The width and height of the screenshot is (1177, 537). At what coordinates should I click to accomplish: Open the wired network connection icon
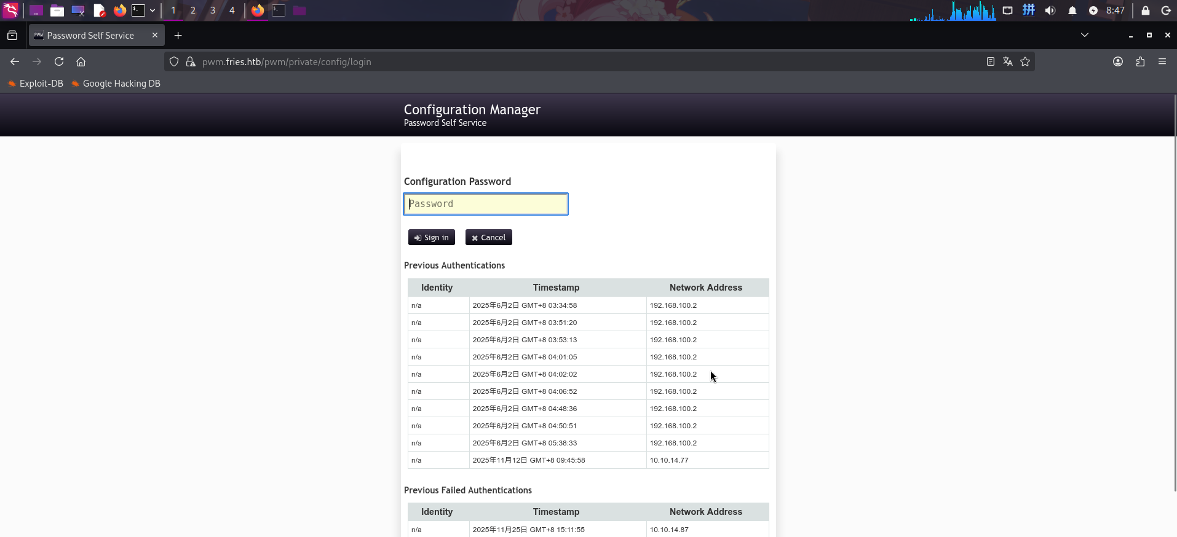point(1007,10)
